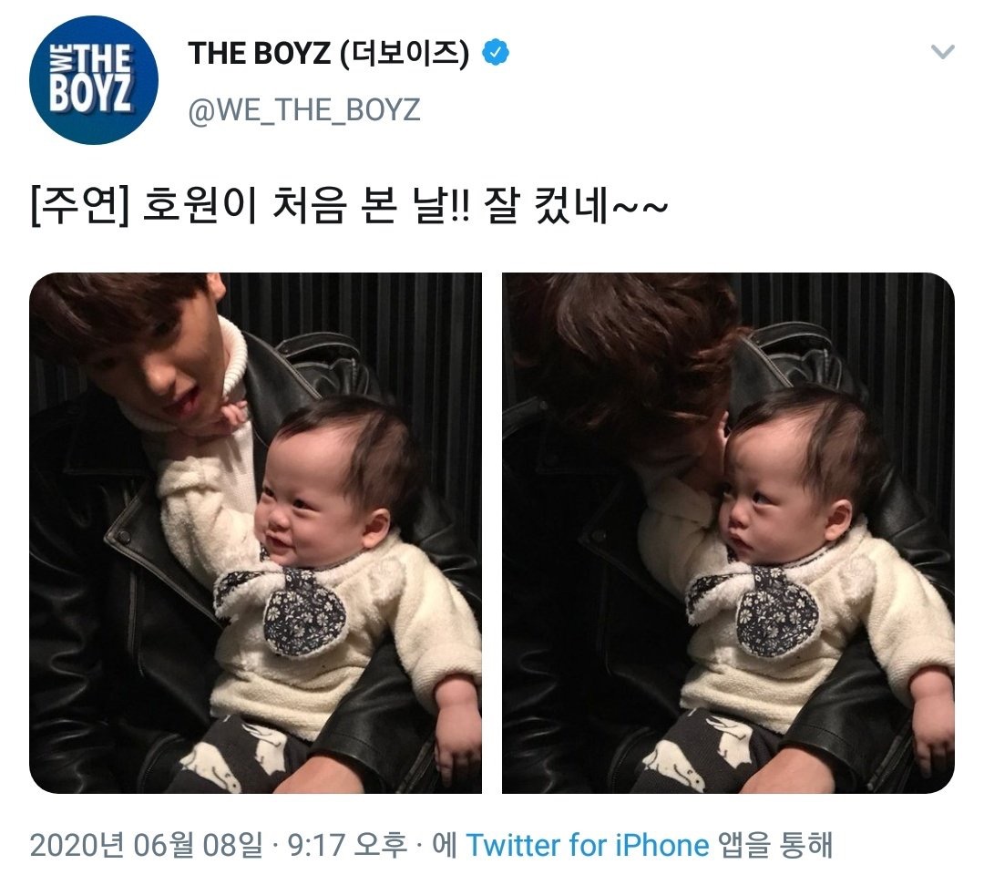Open the @WE_THE_BOYZ handle
The height and width of the screenshot is (885, 984).
click(303, 110)
